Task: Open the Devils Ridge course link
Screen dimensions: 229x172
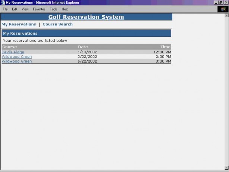Action: (13, 52)
